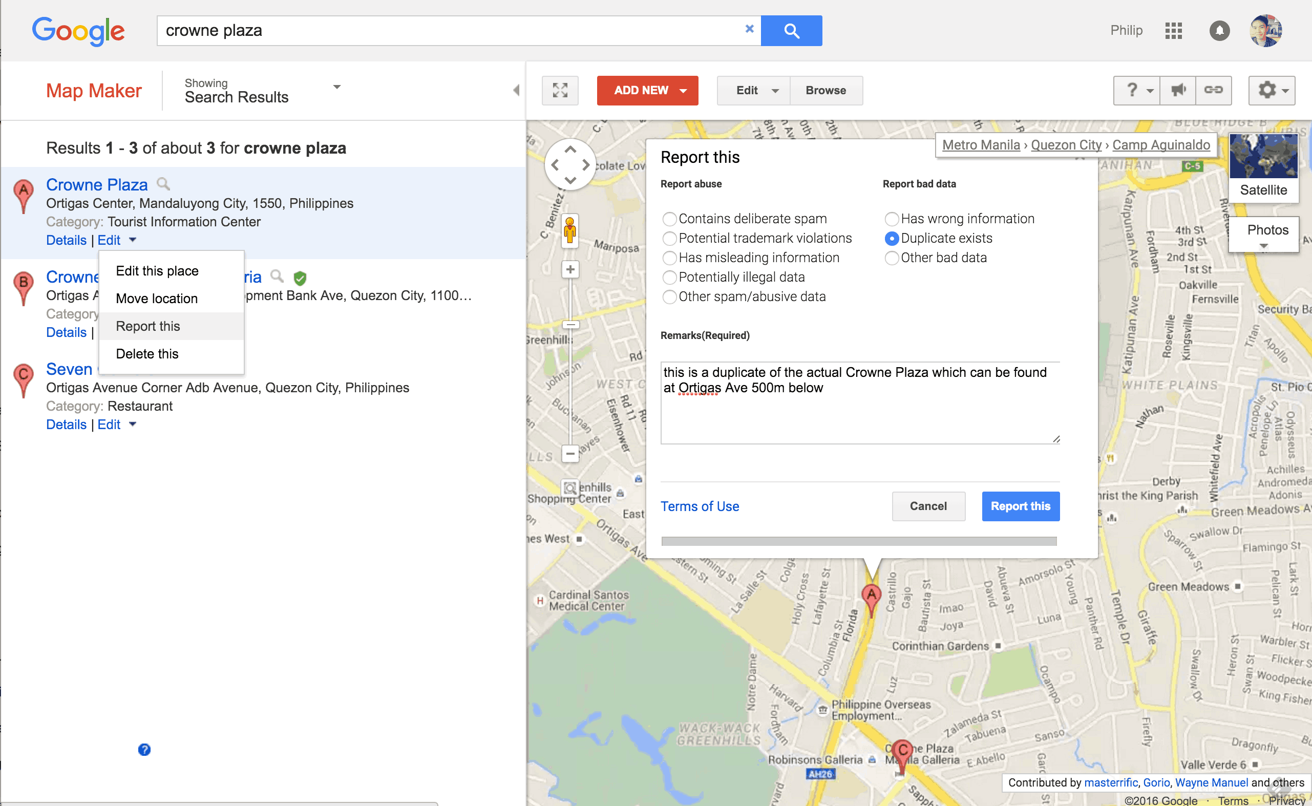Open the toolbar Edit dropdown
The height and width of the screenshot is (806, 1312).
click(753, 91)
